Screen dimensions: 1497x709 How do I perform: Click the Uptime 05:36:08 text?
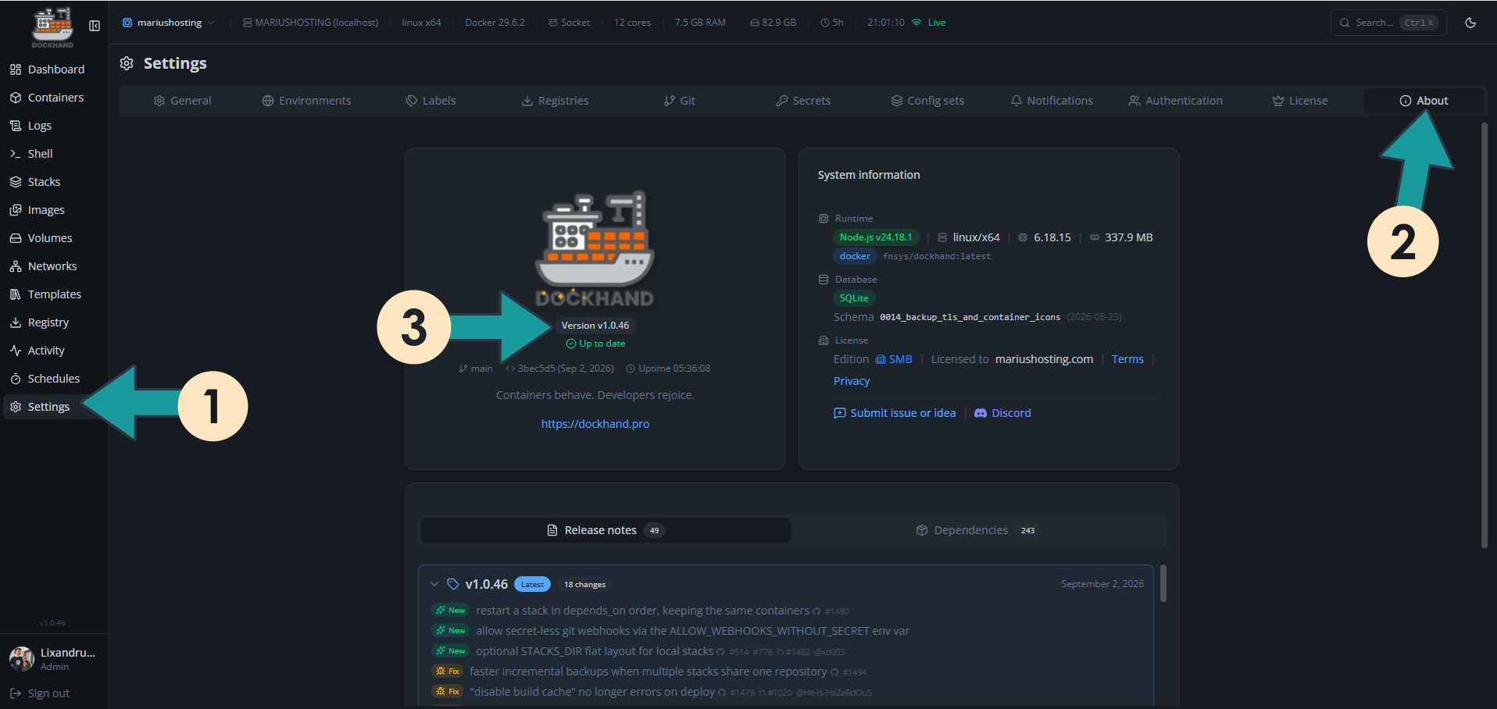point(668,369)
